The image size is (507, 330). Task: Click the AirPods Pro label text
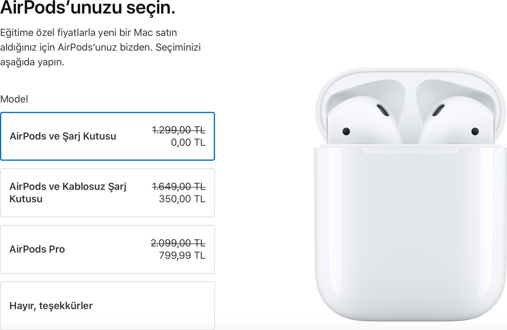pyautogui.click(x=38, y=249)
